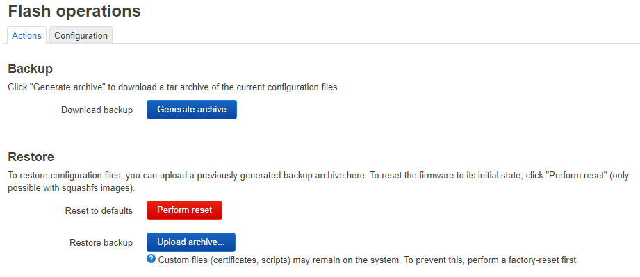Click the red Perform reset button

pyautogui.click(x=184, y=210)
